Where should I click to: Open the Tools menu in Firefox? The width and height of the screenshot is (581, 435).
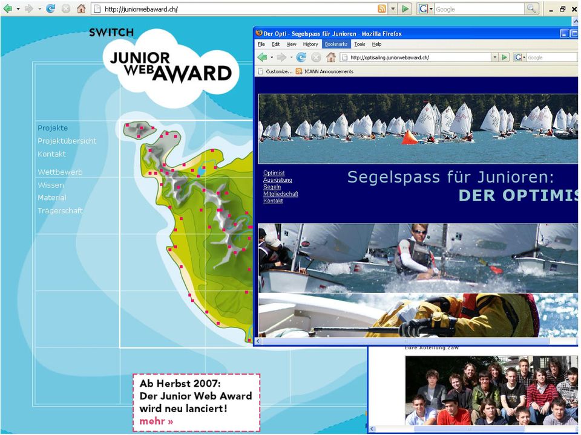pos(359,44)
